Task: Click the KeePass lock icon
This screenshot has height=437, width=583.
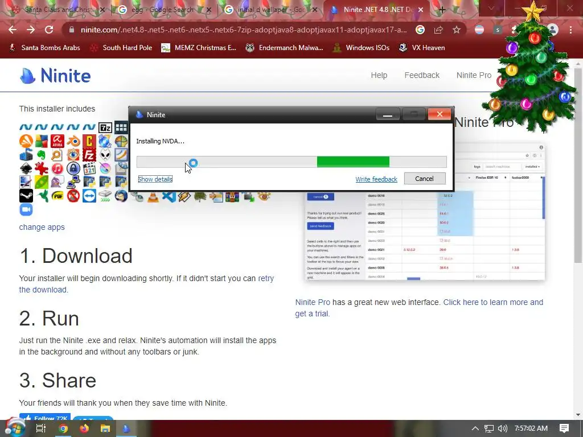Action: click(73, 168)
